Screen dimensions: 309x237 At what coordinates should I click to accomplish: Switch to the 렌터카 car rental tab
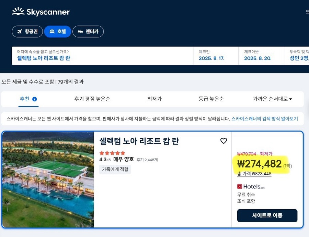(x=88, y=32)
